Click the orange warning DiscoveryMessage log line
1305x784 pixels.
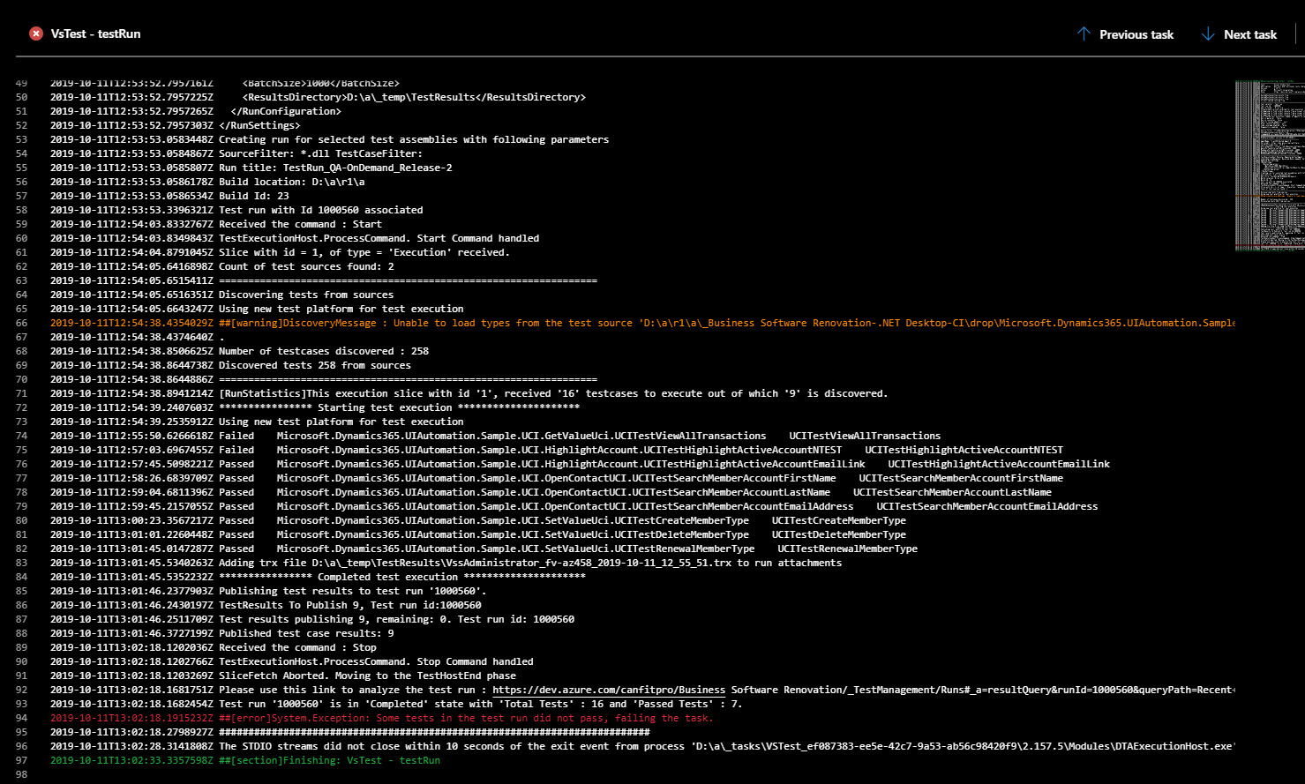pyautogui.click(x=642, y=323)
